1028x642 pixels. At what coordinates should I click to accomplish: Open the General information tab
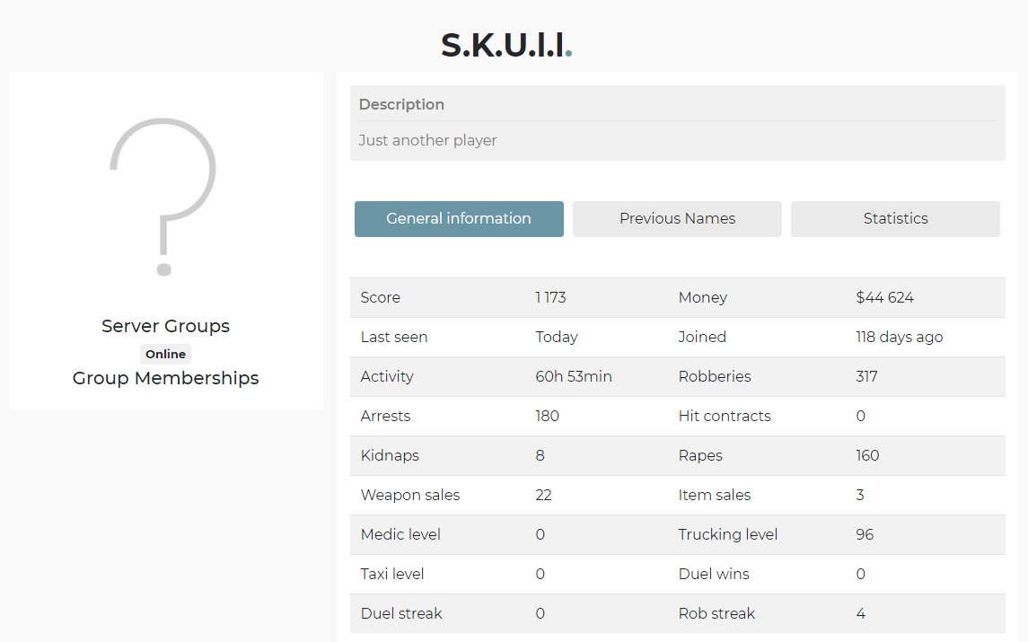point(459,219)
